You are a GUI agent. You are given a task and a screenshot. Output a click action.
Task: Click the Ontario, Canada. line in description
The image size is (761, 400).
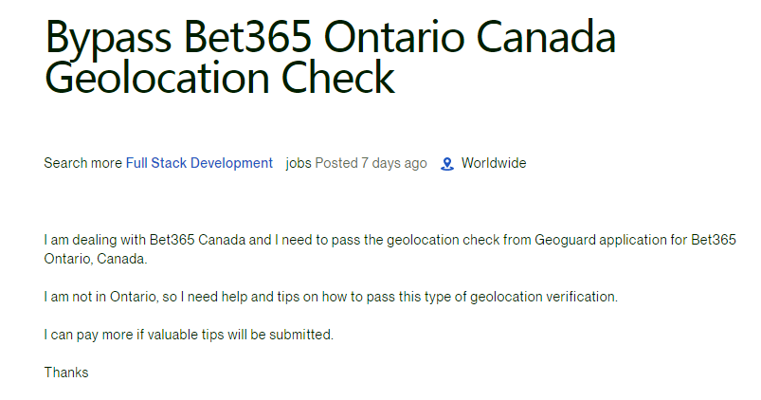pos(96,259)
